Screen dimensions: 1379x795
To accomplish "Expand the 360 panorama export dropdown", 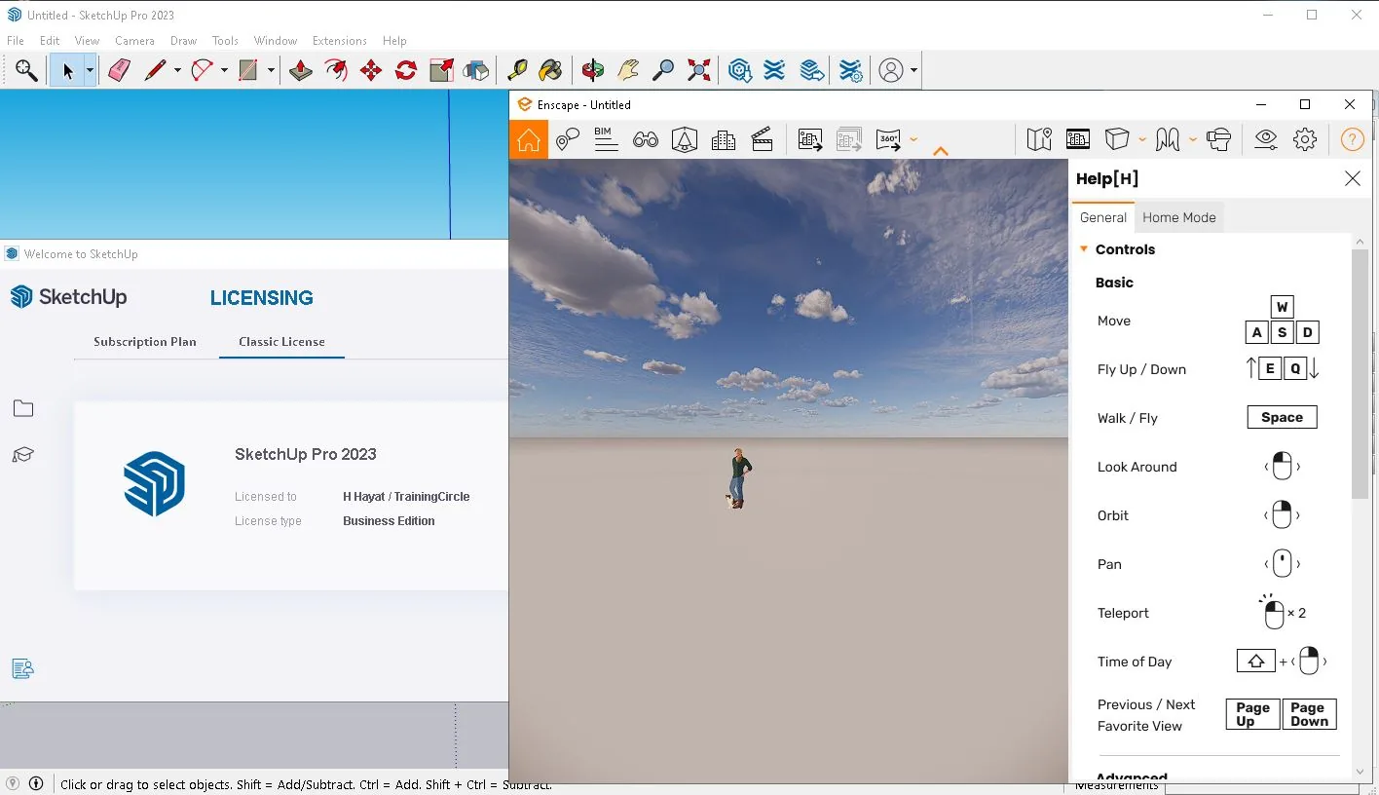I will click(x=913, y=139).
